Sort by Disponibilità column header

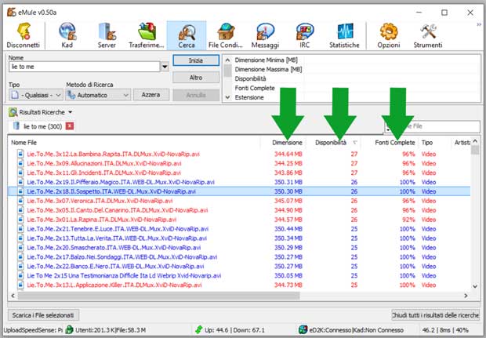[333, 143]
